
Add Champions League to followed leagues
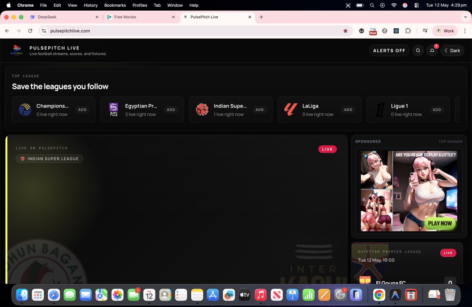(x=83, y=110)
